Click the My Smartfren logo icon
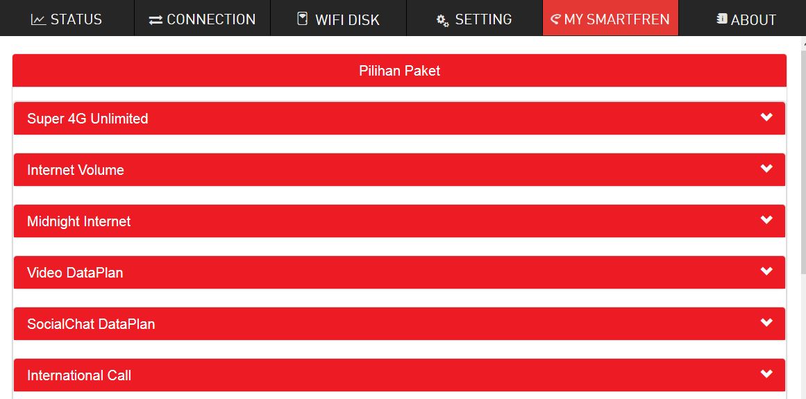 click(x=555, y=19)
